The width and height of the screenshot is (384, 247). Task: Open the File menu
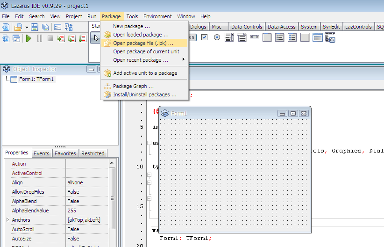(6, 16)
